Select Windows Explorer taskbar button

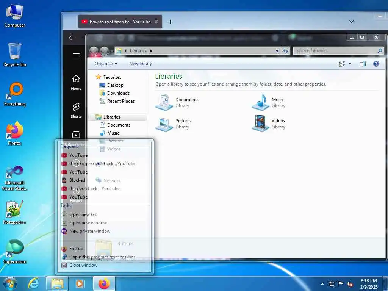pos(57,283)
